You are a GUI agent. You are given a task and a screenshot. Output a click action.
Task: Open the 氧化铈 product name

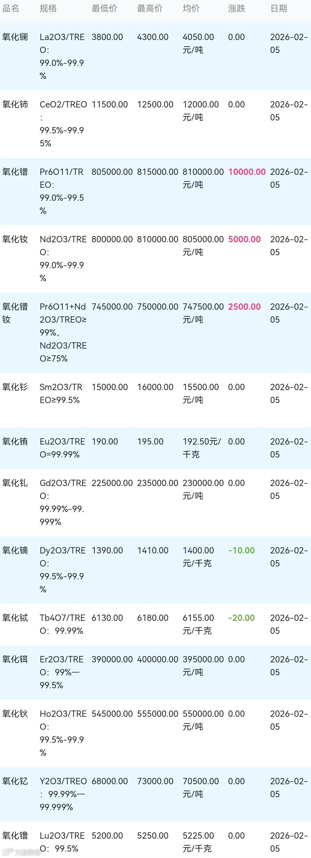click(x=15, y=105)
